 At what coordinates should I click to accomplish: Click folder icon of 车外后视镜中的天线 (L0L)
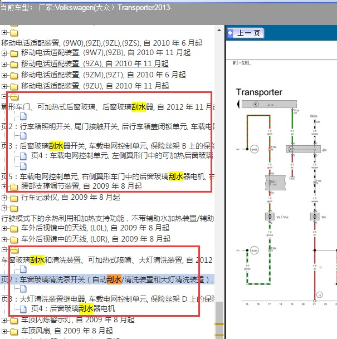coord(14,229)
